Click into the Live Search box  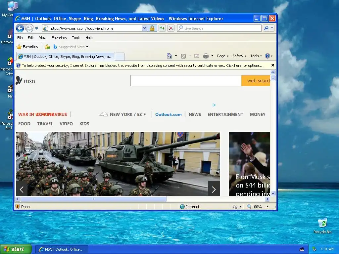pos(219,28)
